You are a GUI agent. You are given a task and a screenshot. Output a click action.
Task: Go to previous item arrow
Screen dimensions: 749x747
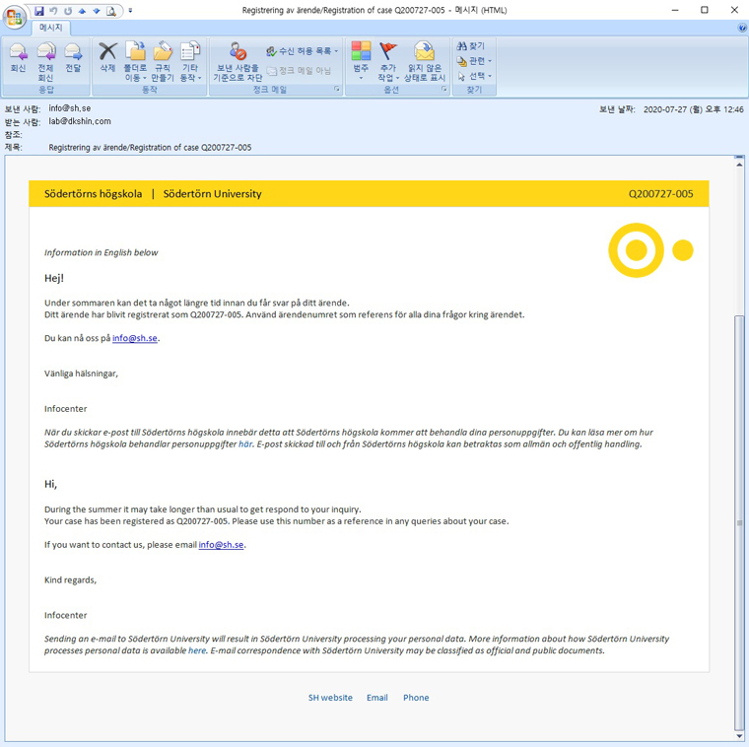coord(82,11)
